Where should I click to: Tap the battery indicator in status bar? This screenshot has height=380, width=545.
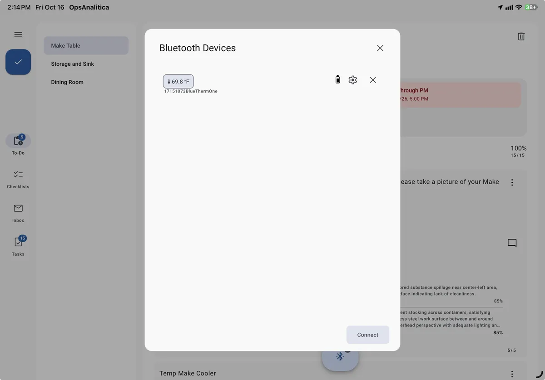[x=531, y=7]
